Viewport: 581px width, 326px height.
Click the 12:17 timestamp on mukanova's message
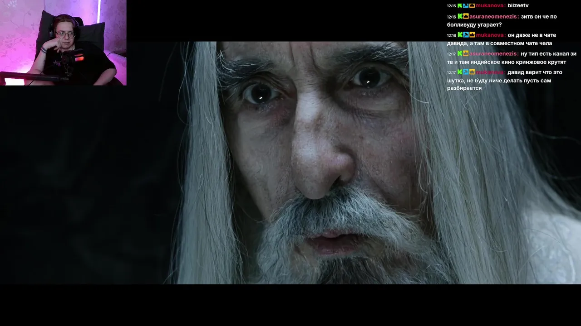[451, 72]
